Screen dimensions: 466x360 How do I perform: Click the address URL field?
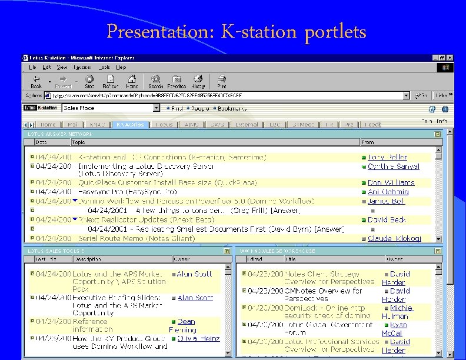coord(227,95)
